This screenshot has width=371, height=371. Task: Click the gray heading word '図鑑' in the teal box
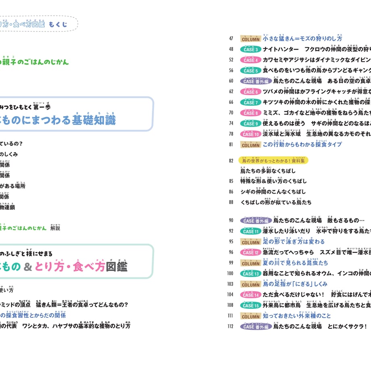tap(117, 267)
